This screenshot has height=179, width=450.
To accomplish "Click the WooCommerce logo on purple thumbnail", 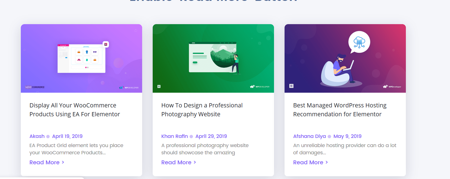I will tap(35, 87).
